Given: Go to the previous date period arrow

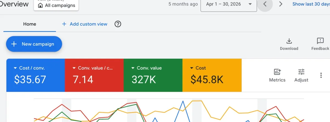Looking at the screenshot, I should click(265, 4).
